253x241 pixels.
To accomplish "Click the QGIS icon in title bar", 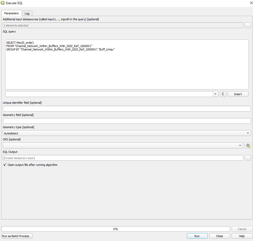I will 3,3.
